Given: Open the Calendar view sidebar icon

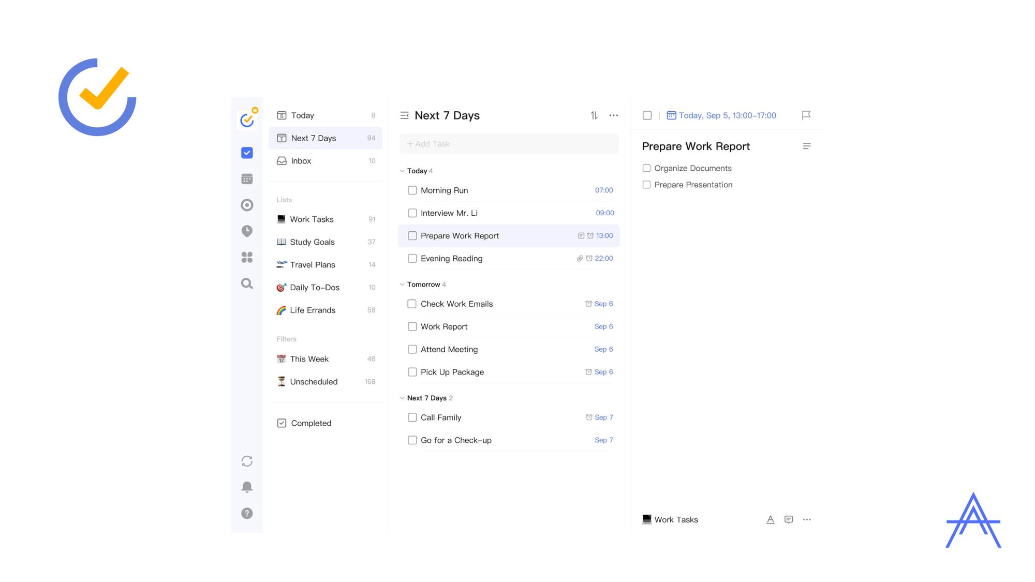Looking at the screenshot, I should pos(247,179).
